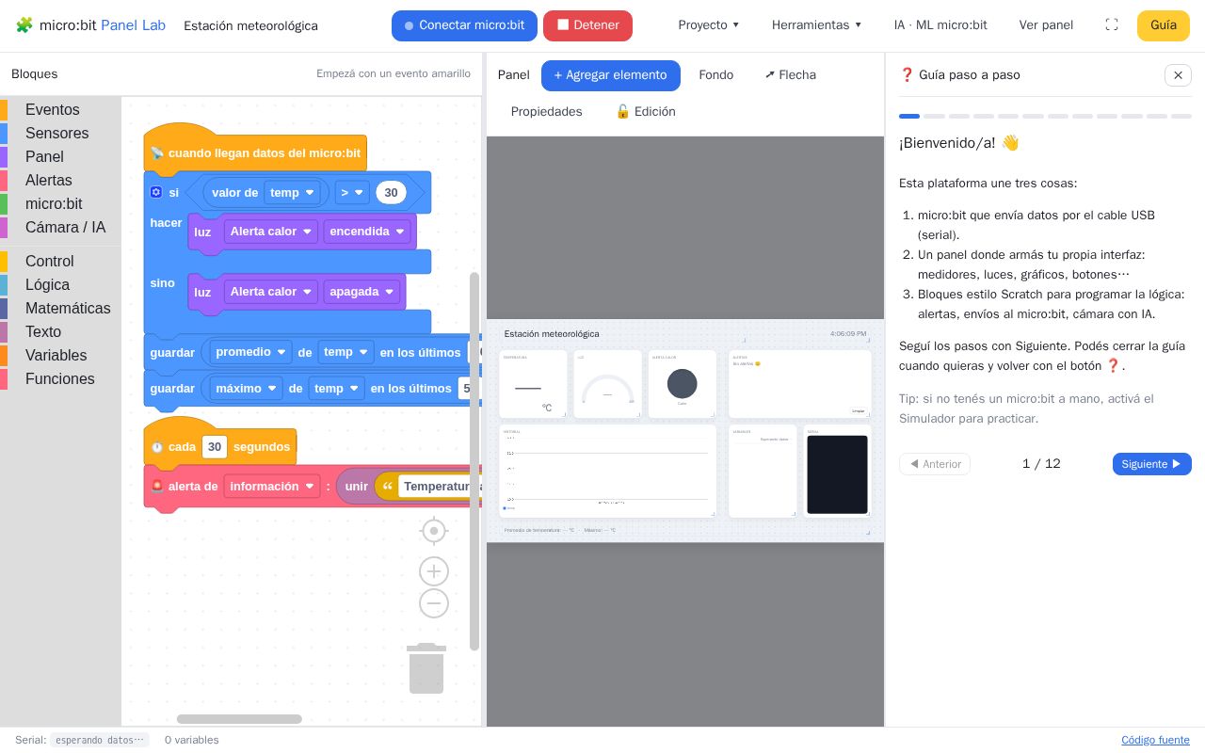Click the opening quote icon on the Temperatura text block
The image size is (1205, 753).
pyautogui.click(x=387, y=487)
